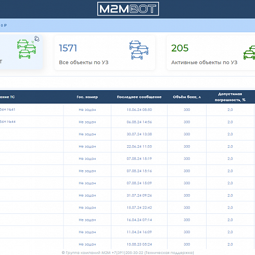Click the vehicle name ending '№44'
The width and height of the screenshot is (255, 255).
coord(8,122)
